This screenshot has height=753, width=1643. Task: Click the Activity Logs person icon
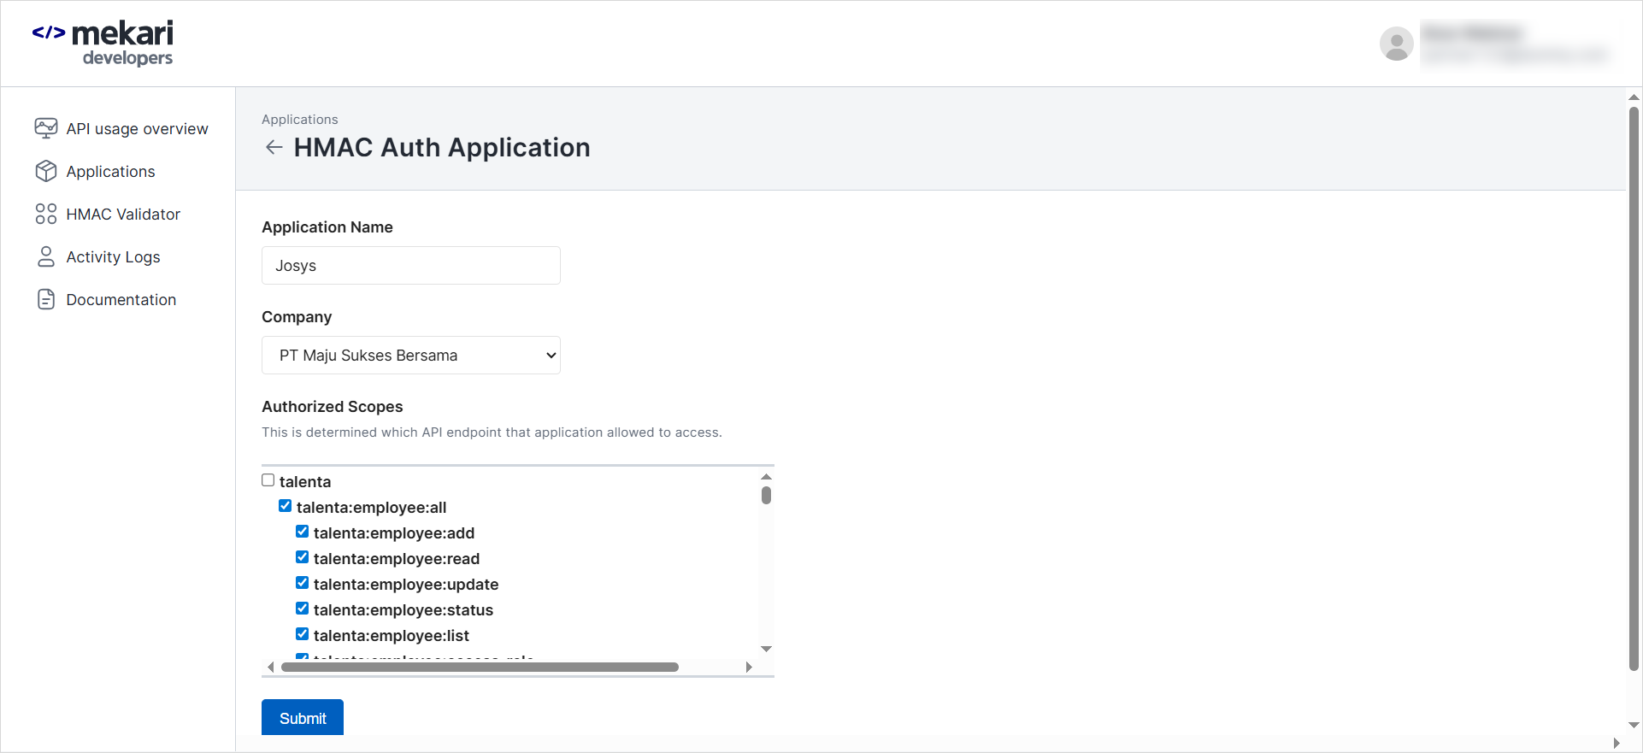[46, 256]
